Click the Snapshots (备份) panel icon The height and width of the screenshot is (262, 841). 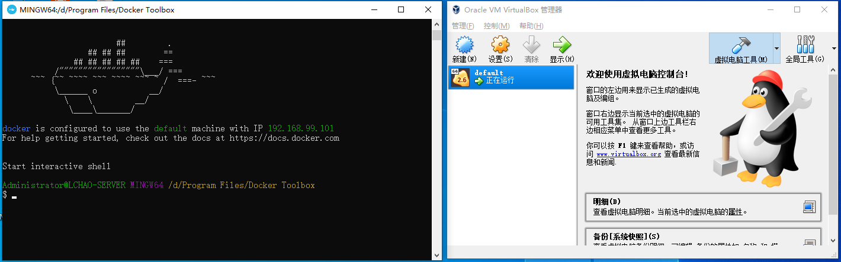809,242
